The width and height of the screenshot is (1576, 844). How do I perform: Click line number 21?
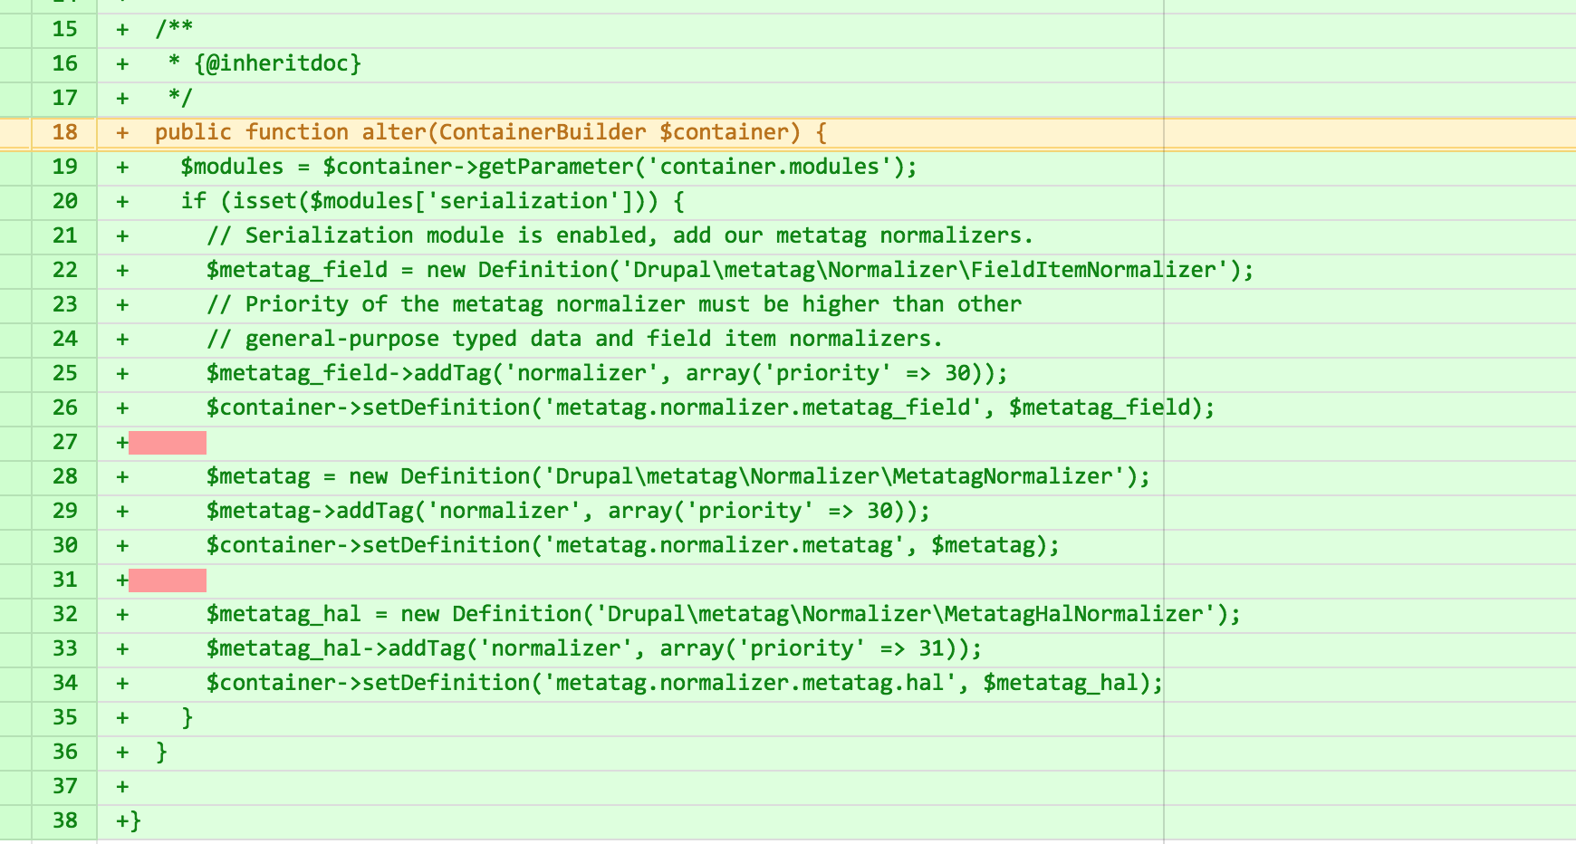coord(64,235)
